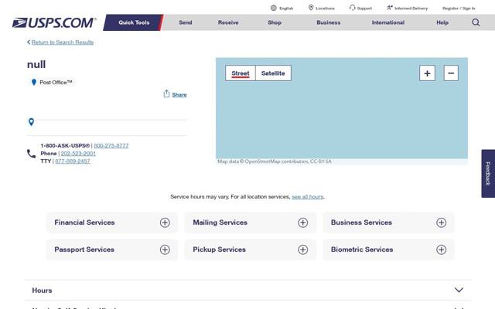
Task: Open the Shop menu
Action: click(x=275, y=22)
